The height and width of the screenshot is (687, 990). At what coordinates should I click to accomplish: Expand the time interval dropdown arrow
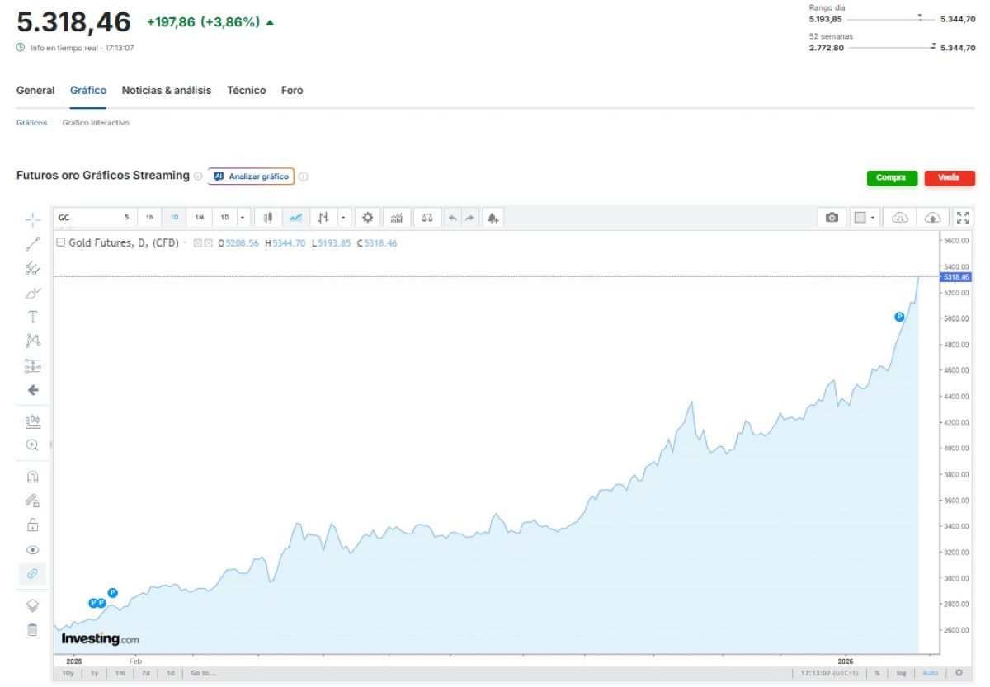pos(242,218)
